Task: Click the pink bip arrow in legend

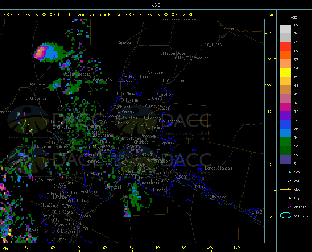Action: 286,198
